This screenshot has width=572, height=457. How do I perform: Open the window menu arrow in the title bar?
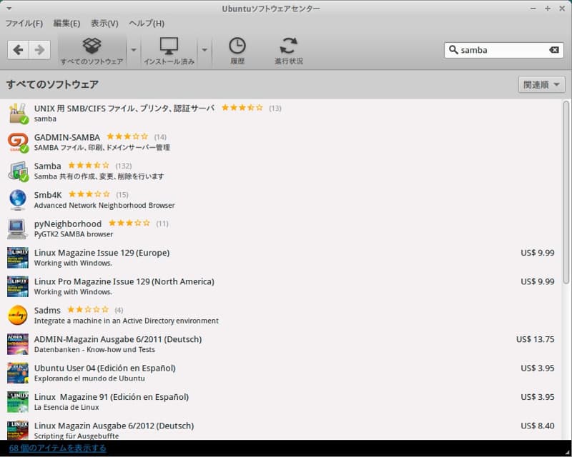[x=9, y=9]
